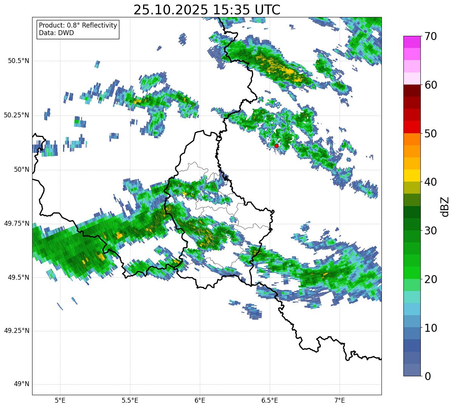Screen dimensions: 454x408
Task: Click the longitude label 5°E
Action: 60,400
